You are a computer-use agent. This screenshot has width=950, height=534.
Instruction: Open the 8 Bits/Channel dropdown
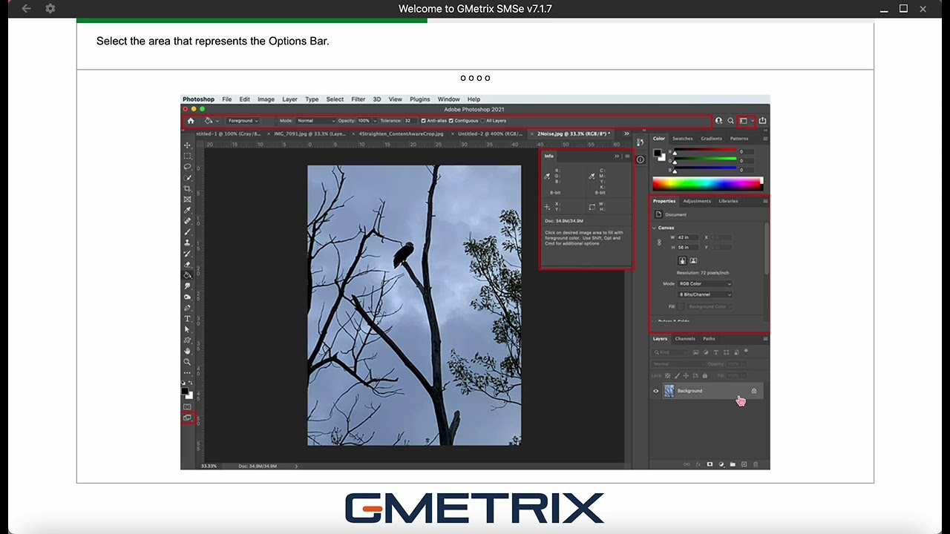(704, 294)
